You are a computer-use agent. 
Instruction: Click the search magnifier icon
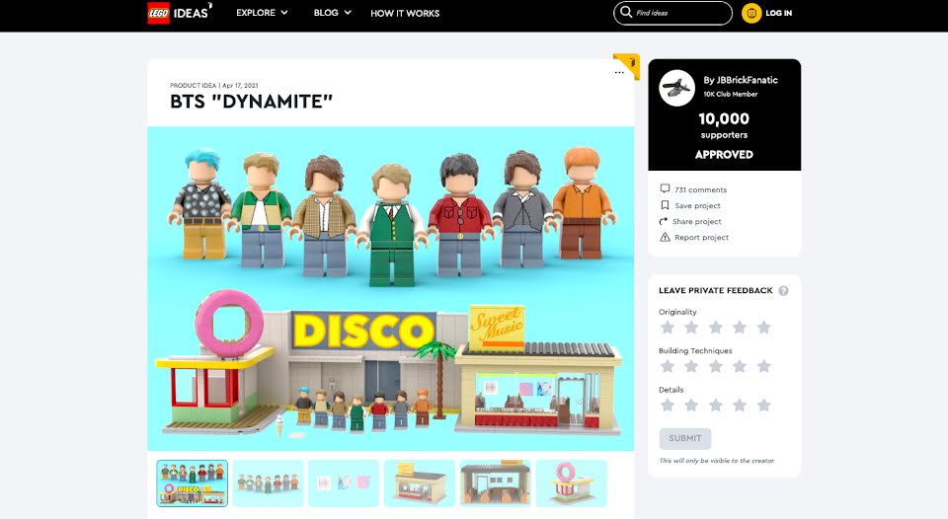pyautogui.click(x=626, y=12)
